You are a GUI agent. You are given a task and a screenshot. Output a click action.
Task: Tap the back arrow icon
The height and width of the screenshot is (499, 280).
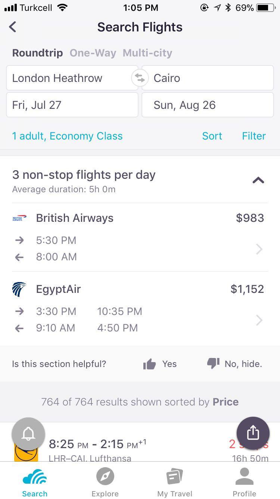pos(13,27)
